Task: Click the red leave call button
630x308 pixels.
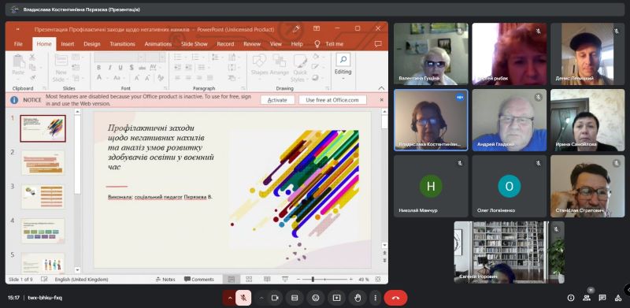Action: point(395,298)
